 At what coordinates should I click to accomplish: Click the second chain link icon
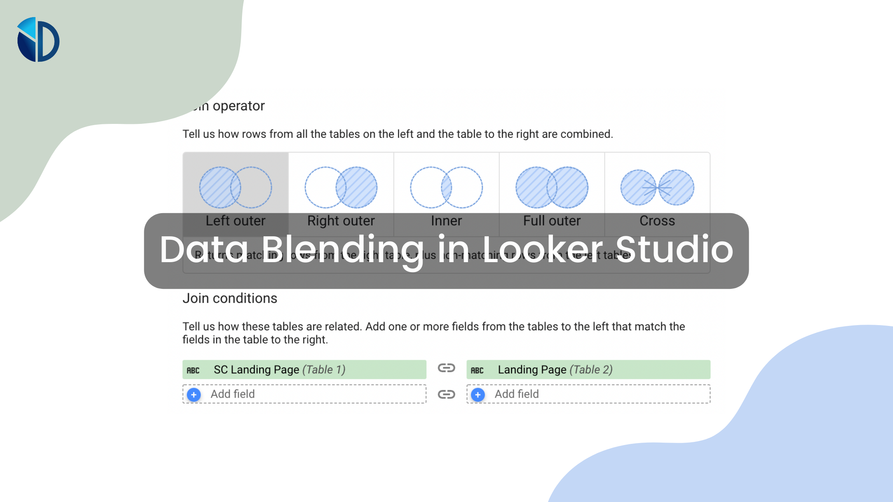[x=447, y=394]
